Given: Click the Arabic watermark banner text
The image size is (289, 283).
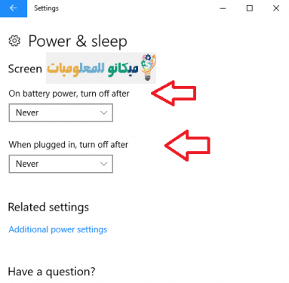Looking at the screenshot, I should pyautogui.click(x=93, y=69).
